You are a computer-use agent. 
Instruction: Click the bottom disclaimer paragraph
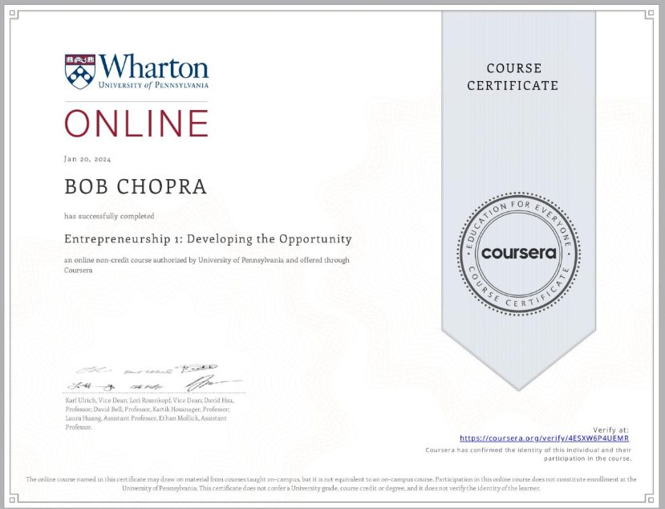(332, 483)
